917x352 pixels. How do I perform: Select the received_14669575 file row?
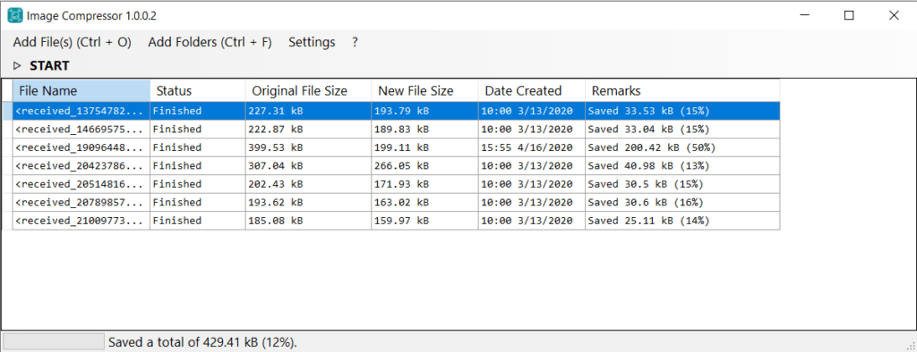point(396,129)
